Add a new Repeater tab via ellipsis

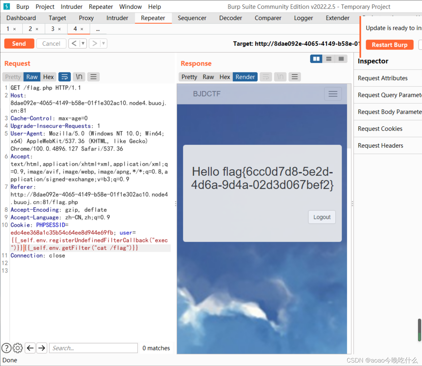98,29
